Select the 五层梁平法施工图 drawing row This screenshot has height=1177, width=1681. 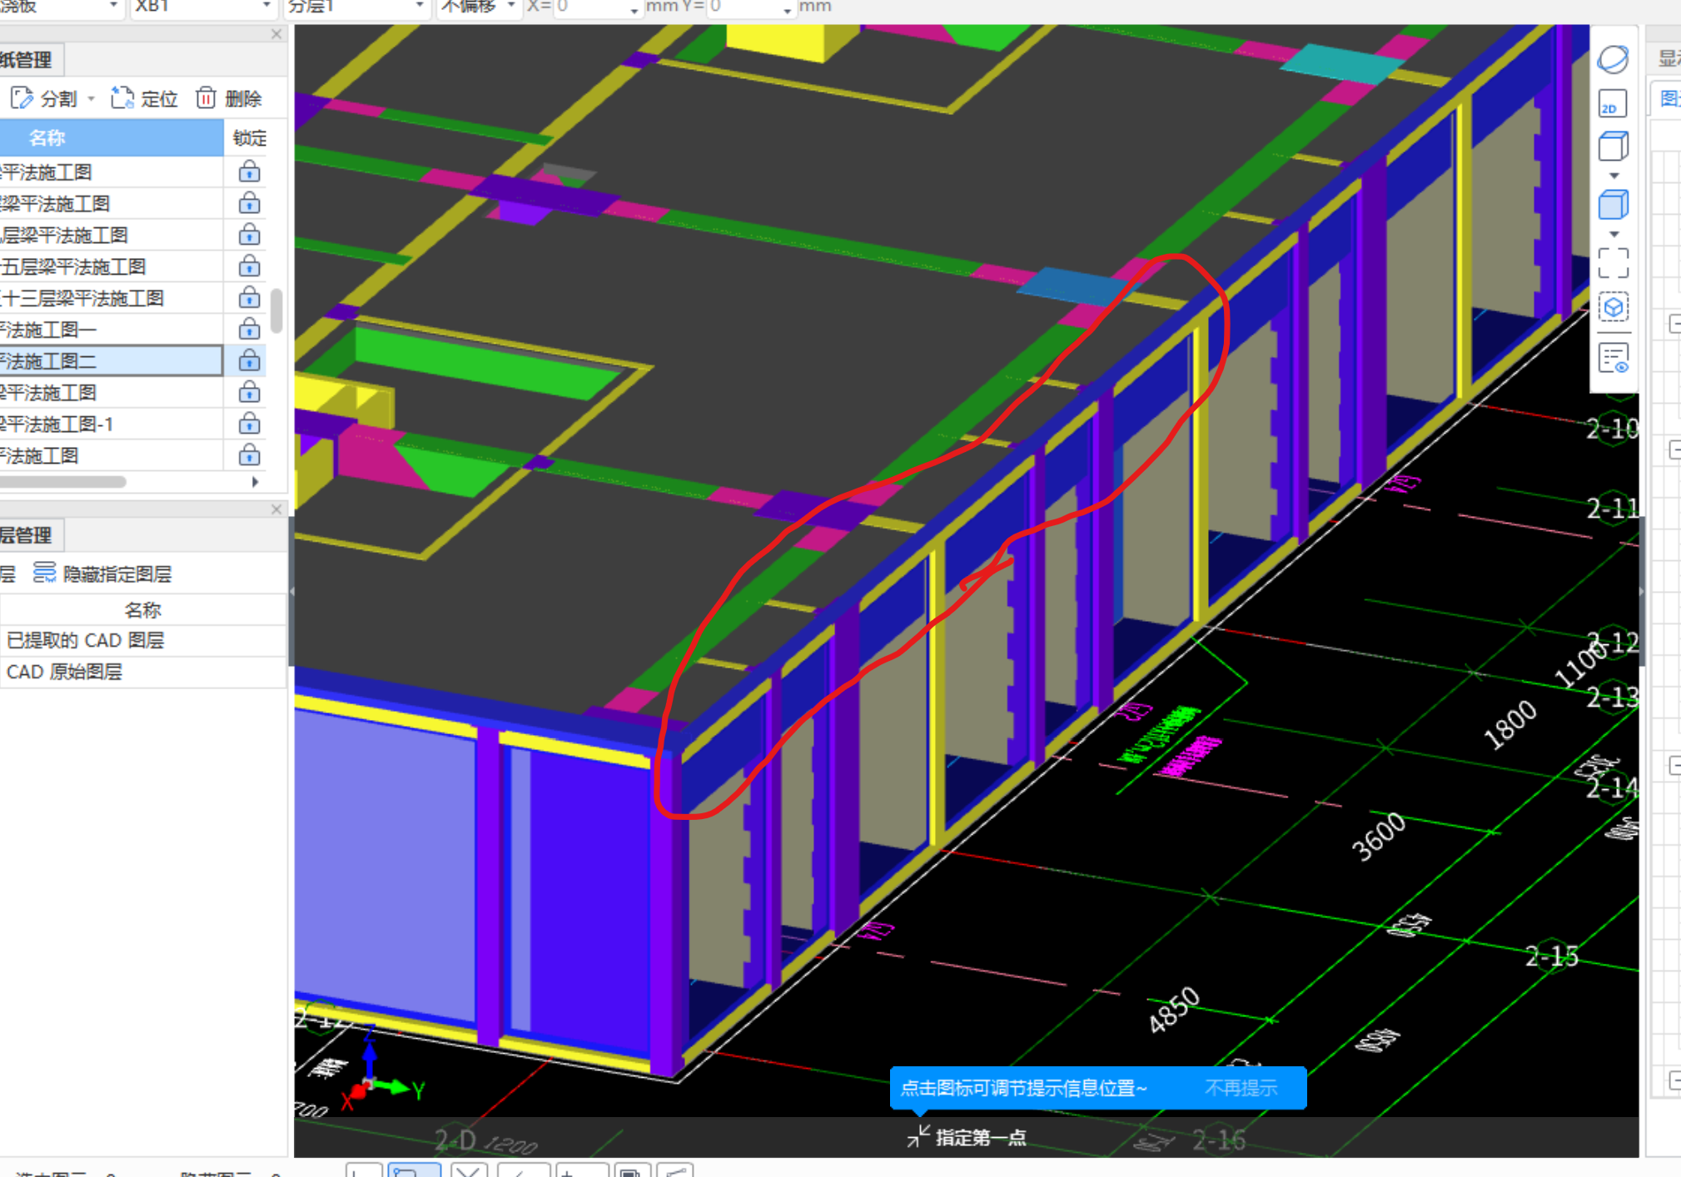[x=112, y=266]
